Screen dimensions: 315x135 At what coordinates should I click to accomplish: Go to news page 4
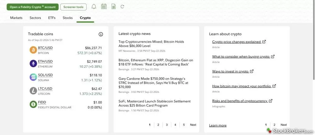(175, 125)
